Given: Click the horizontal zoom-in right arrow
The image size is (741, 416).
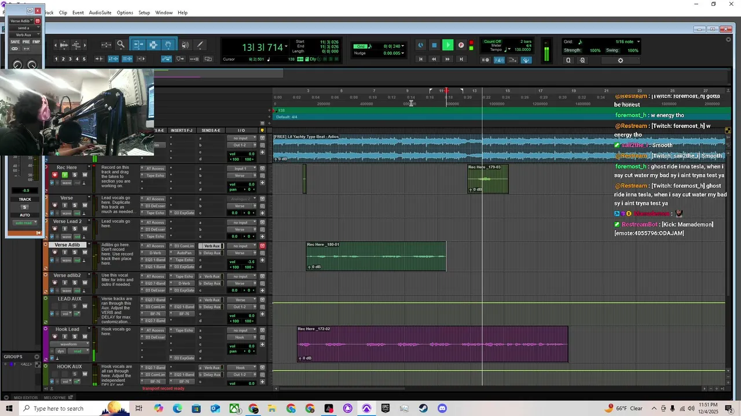Looking at the screenshot, I should tap(85, 44).
